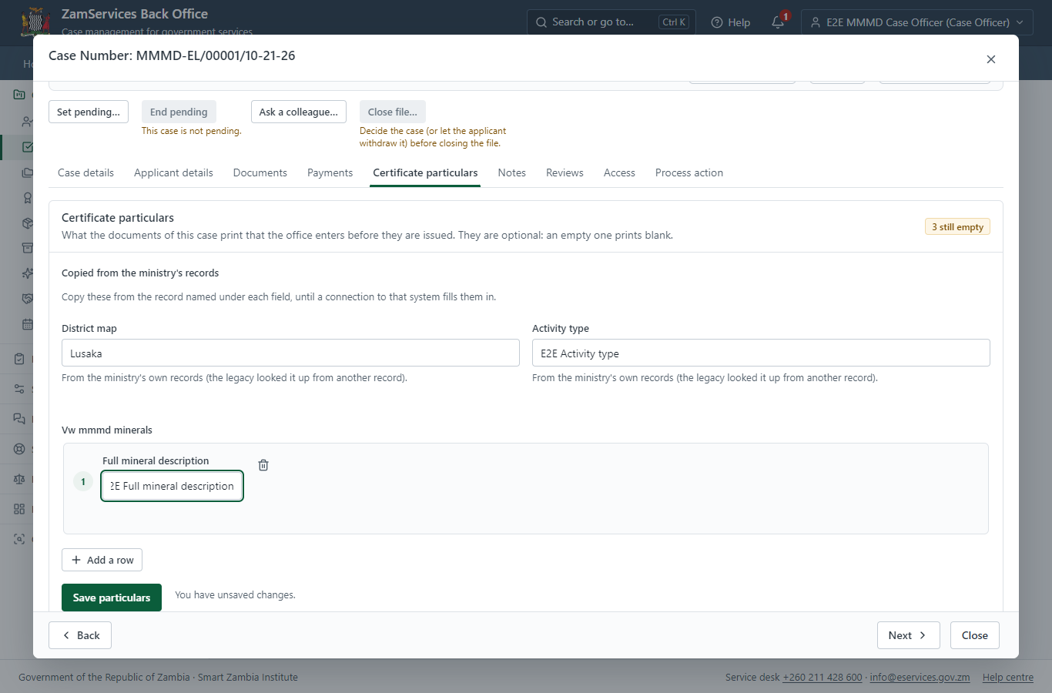Edit the District map field

[x=290, y=353]
